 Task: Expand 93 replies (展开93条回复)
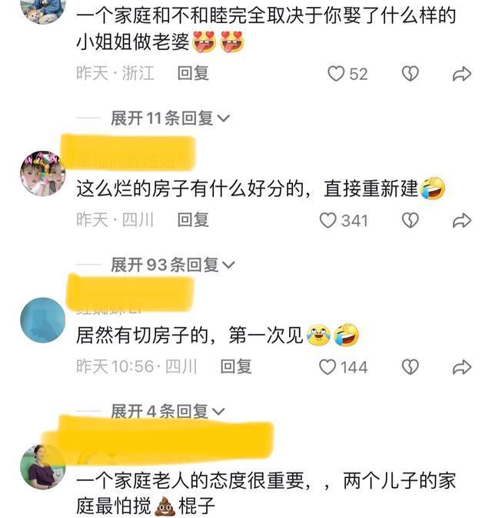tap(173, 265)
